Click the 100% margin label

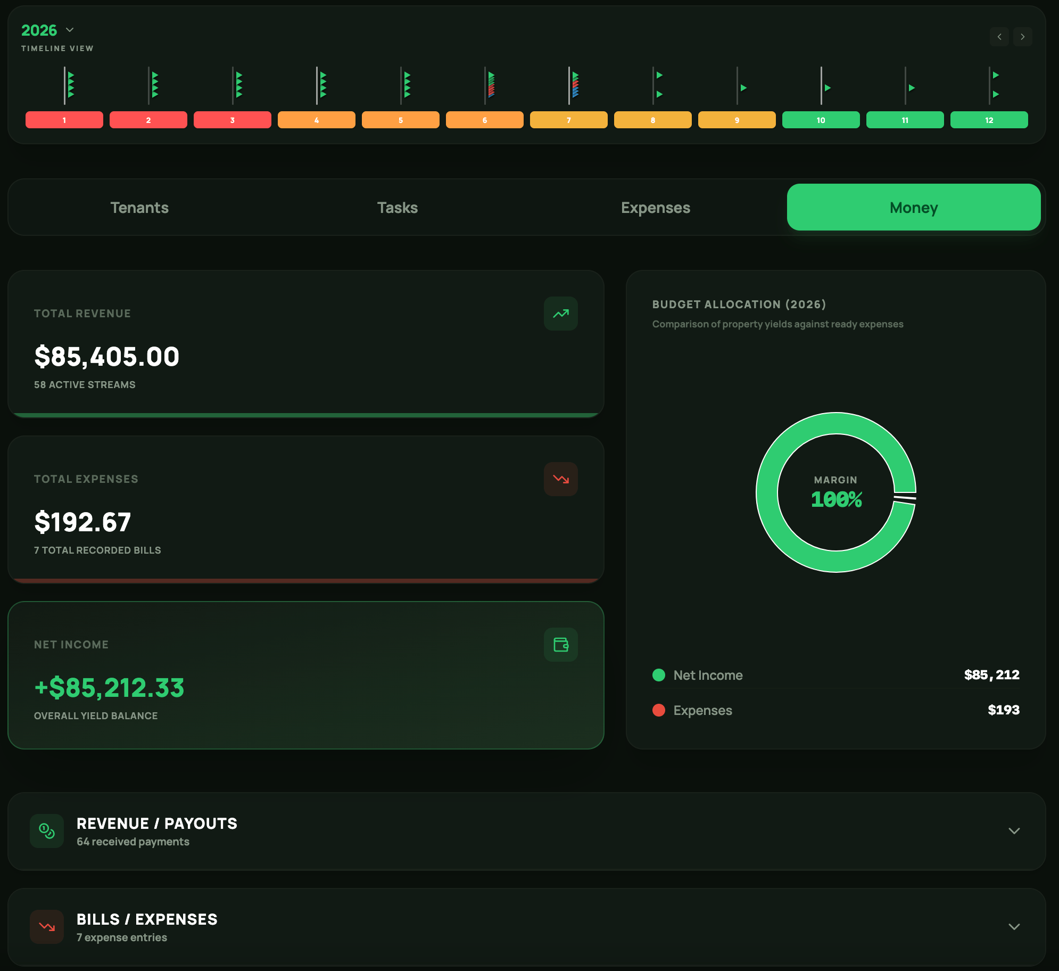pos(836,499)
